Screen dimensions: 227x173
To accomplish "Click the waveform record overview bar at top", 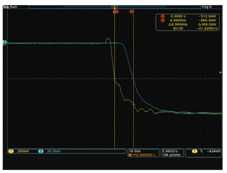I will coord(115,7).
